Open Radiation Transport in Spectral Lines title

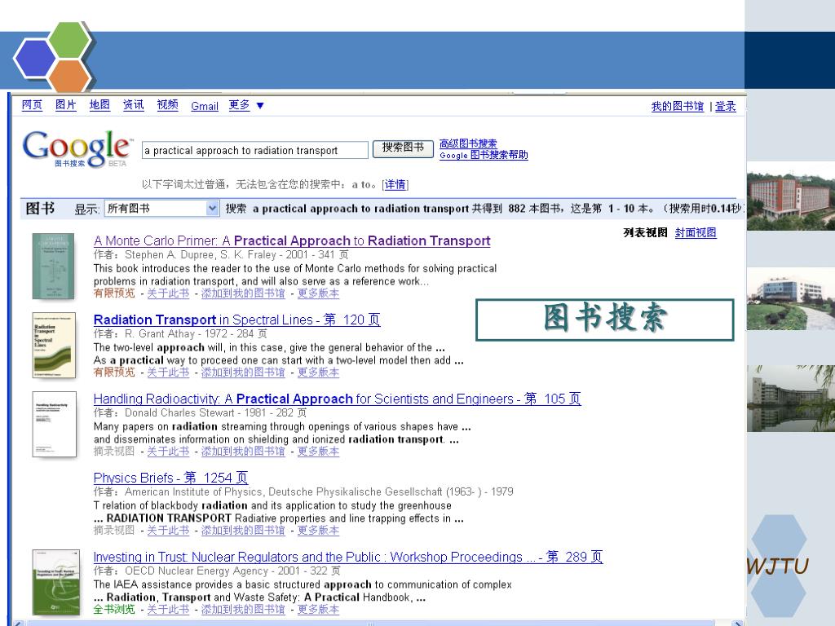236,320
